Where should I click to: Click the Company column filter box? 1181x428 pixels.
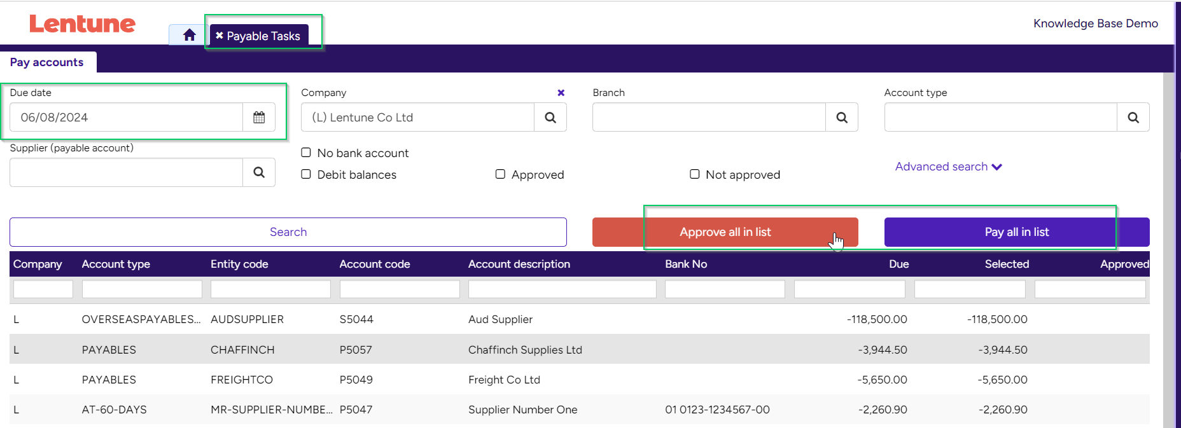(x=43, y=289)
